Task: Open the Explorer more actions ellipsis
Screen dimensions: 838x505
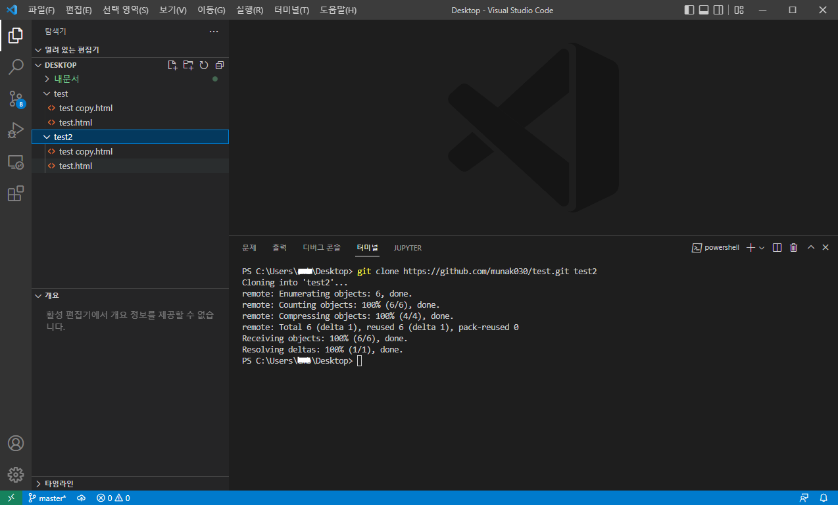Action: point(214,32)
